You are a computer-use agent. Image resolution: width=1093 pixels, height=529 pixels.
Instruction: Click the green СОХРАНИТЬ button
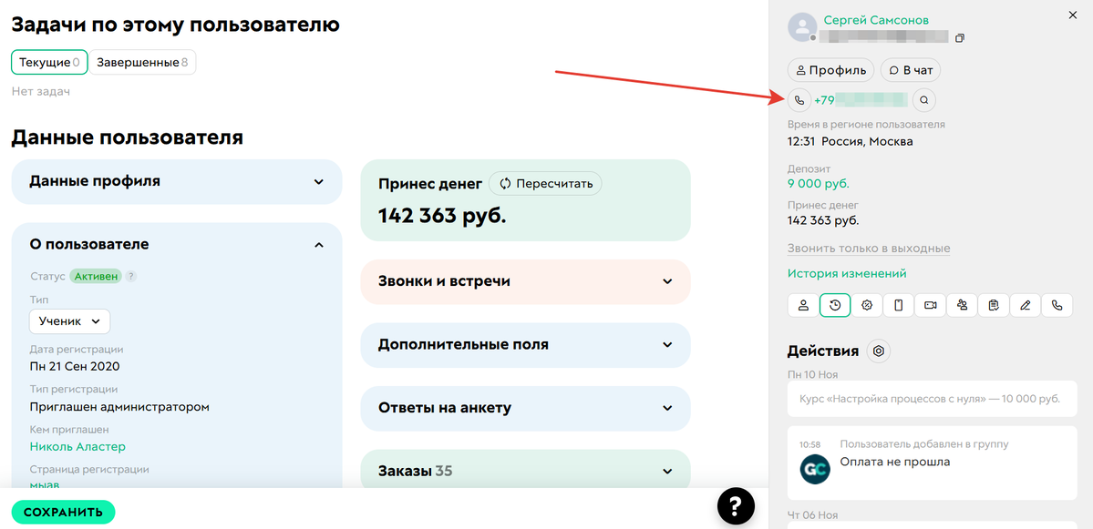[63, 512]
